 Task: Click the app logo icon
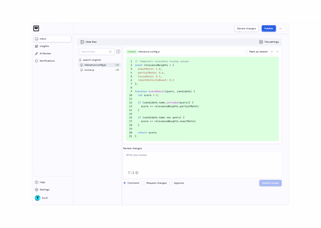coord(36,28)
